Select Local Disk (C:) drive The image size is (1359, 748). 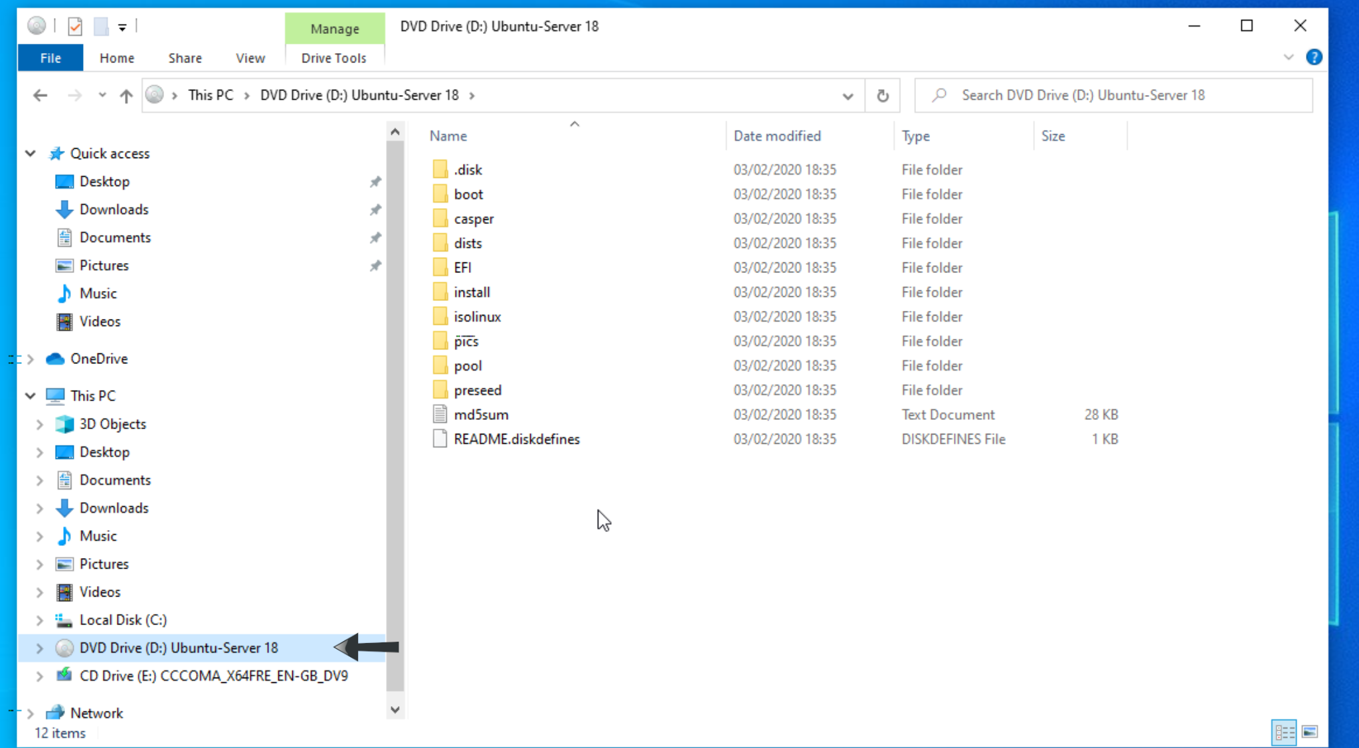[x=123, y=620]
